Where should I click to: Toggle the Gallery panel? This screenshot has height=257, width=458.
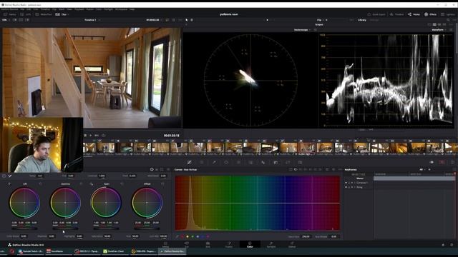[x=9, y=14]
